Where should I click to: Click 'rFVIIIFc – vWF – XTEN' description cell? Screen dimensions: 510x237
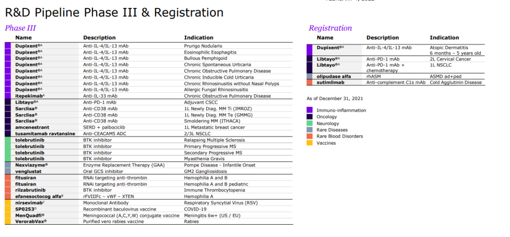108,196
